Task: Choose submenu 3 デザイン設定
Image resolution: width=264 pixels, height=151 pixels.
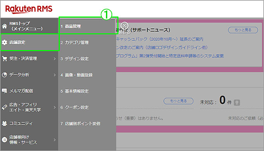Action: [87, 59]
